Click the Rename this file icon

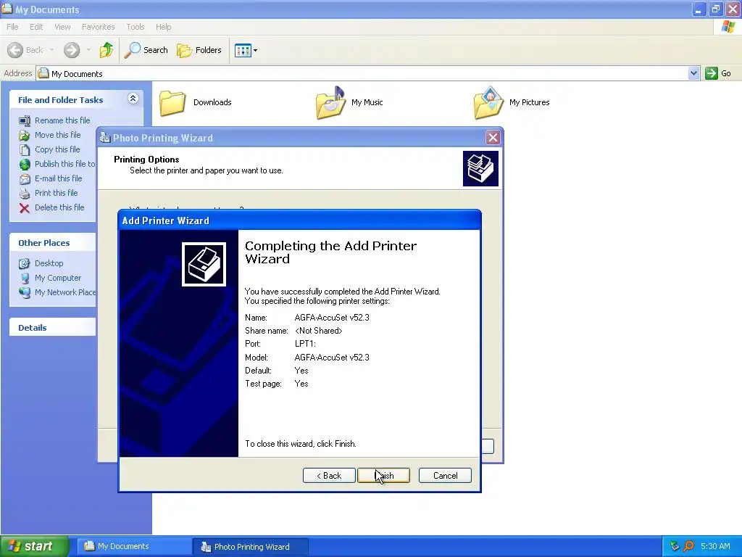tap(25, 121)
